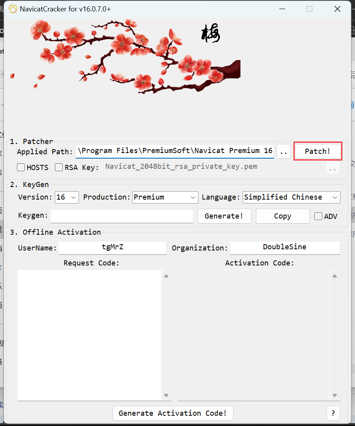This screenshot has height=426, width=355.
Task: Open the Version dropdown
Action: pos(67,197)
